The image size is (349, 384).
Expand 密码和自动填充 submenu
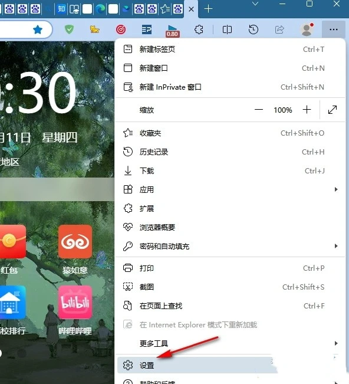tap(229, 246)
